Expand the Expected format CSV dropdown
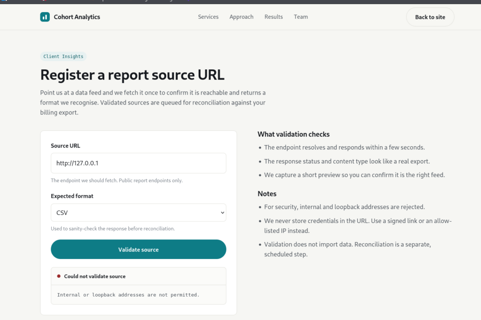481x320 pixels. pos(139,213)
